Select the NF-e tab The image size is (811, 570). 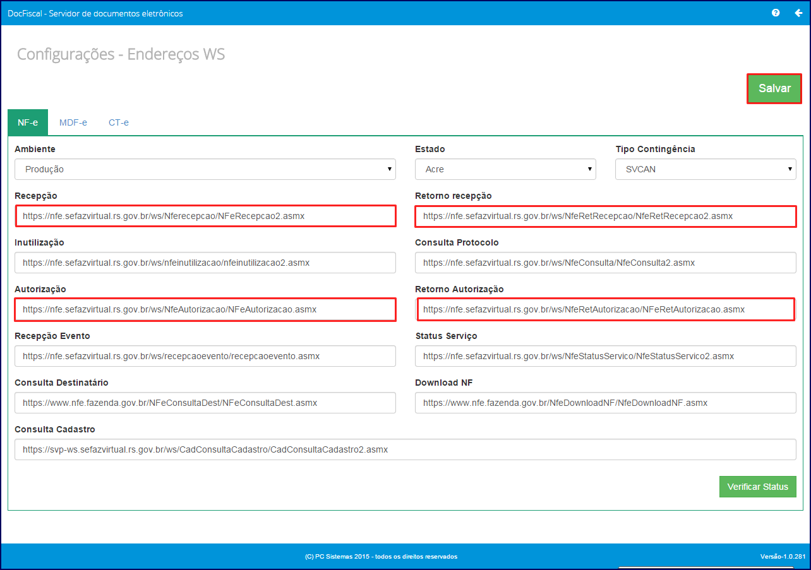tap(28, 122)
